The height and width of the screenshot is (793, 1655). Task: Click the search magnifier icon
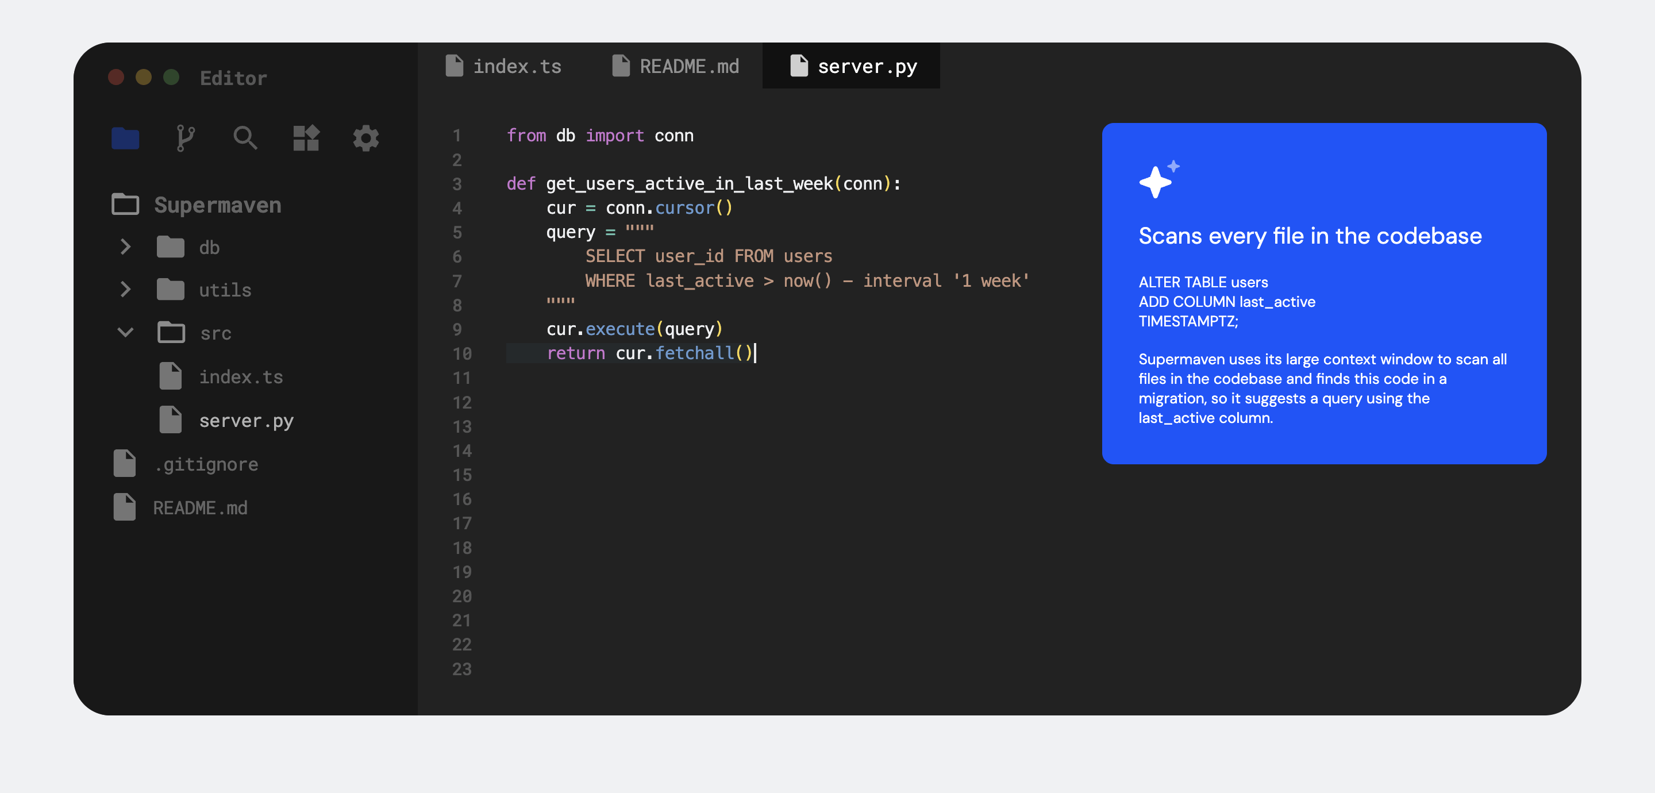(245, 138)
